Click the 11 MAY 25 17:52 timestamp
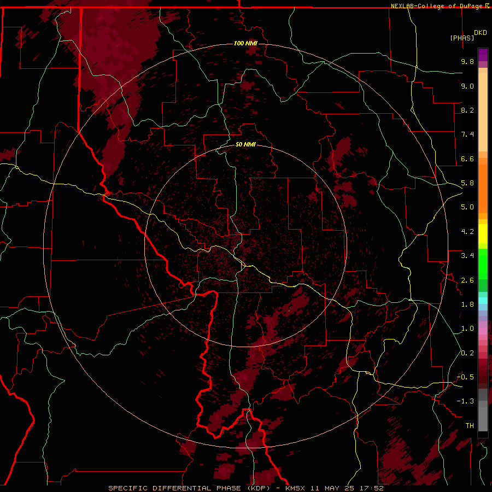The image size is (492, 492). point(347,488)
